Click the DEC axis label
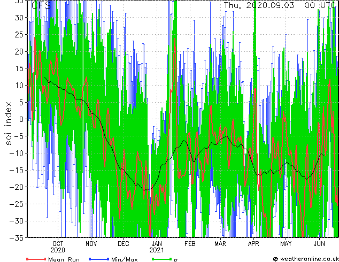The image size is (339, 262). pyautogui.click(x=123, y=244)
